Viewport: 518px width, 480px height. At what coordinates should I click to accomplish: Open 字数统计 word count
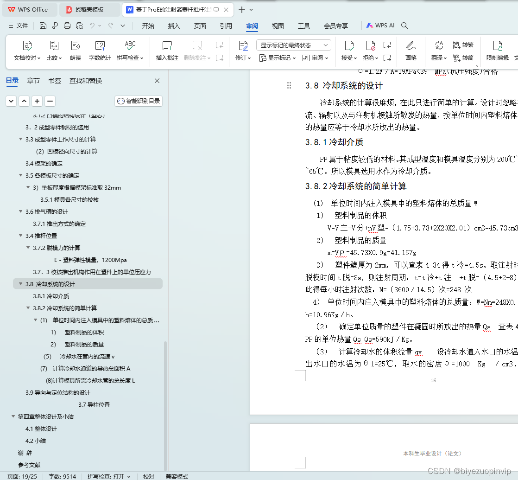(100, 51)
